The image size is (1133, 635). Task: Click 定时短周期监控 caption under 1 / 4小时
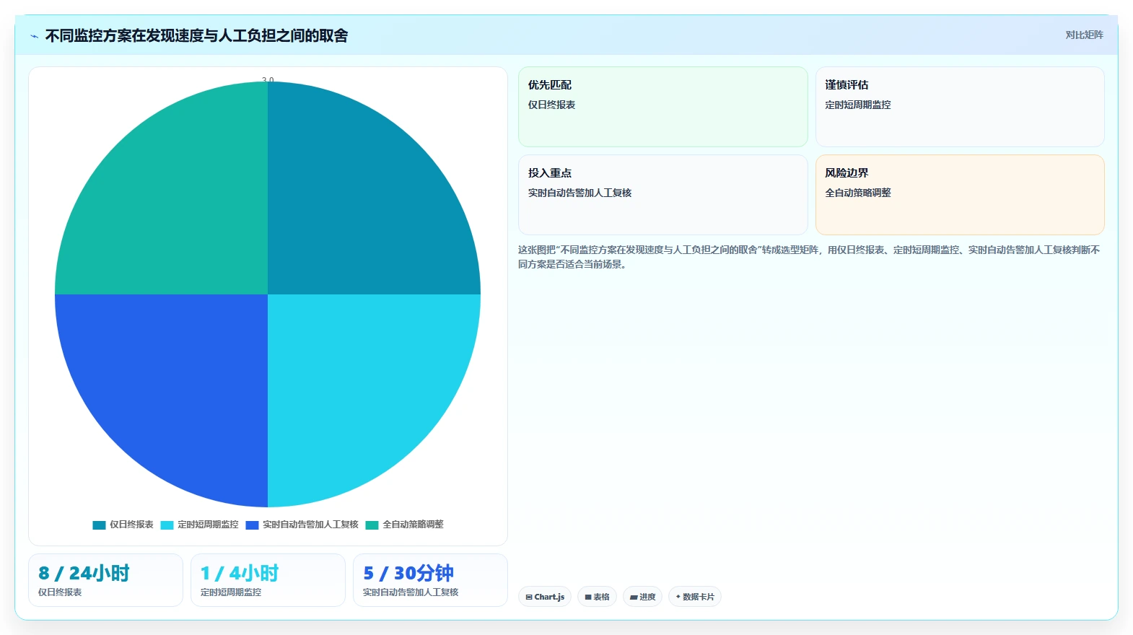(231, 592)
